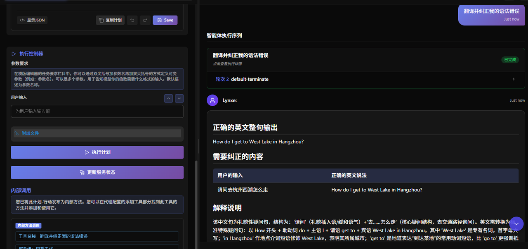Viewport: 528px width, 249px height.
Task: Click the upward chevron beside 用户输入
Action: tap(168, 98)
